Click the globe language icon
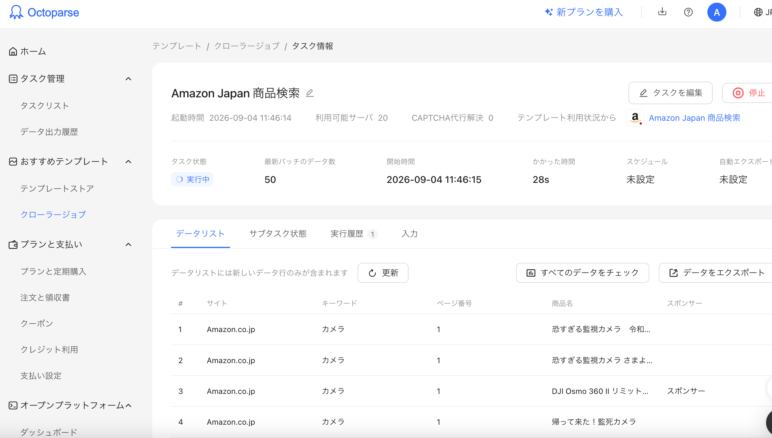This screenshot has width=772, height=438. 758,12
